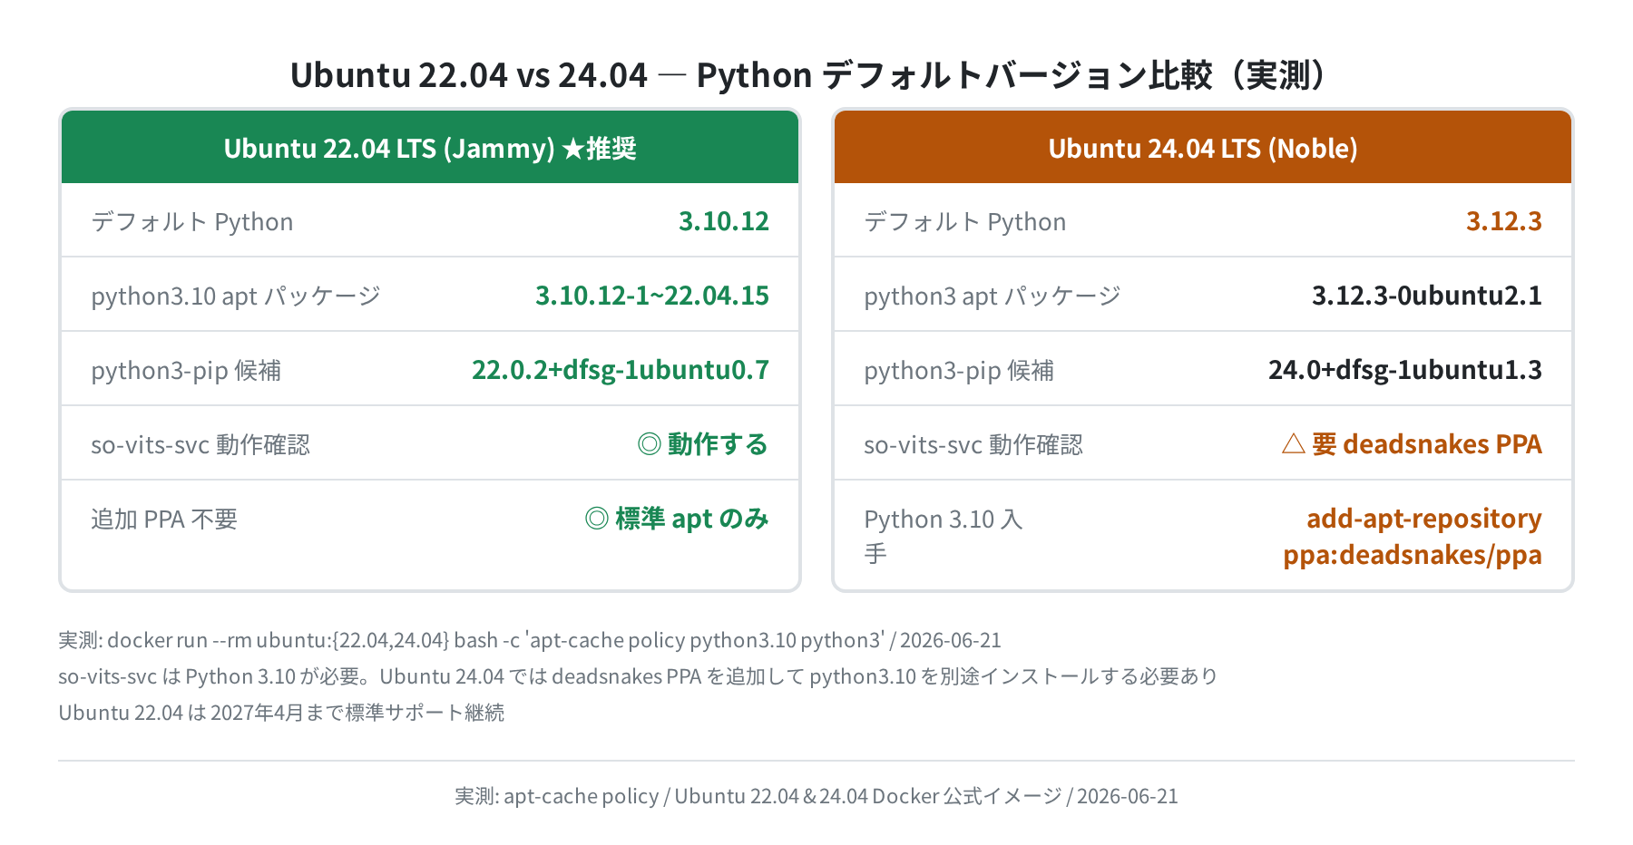Click the value '22.0.2+dfsg-1ubuntu0.7'
The height and width of the screenshot is (845, 1633).
[621, 370]
